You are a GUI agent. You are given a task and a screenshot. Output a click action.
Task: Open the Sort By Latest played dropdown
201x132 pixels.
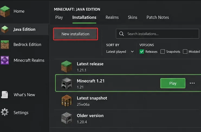click(120, 51)
